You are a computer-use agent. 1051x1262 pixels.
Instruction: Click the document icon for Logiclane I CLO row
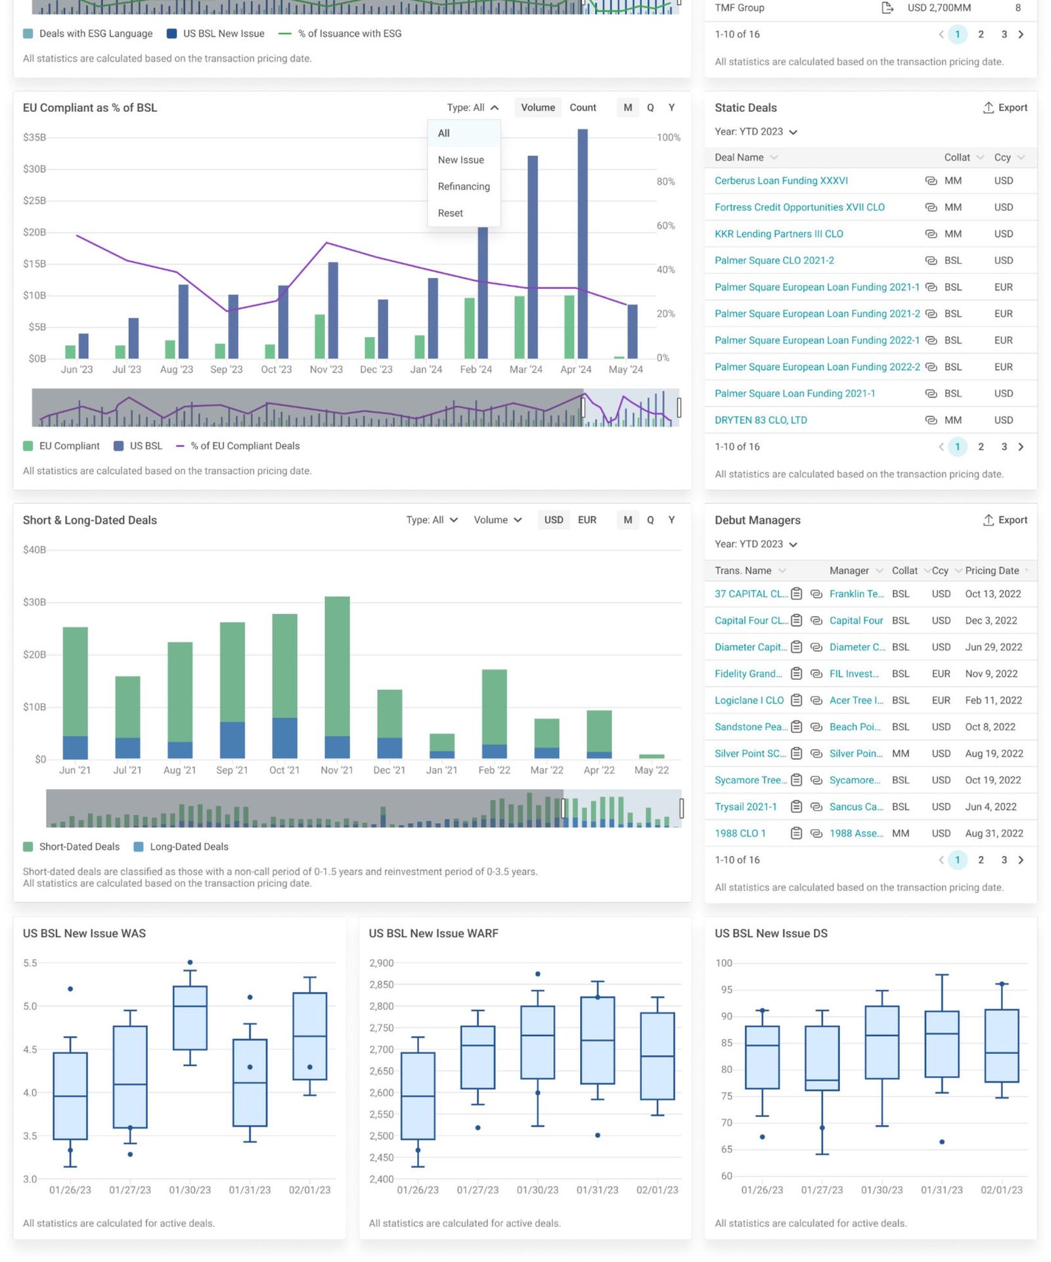click(796, 700)
